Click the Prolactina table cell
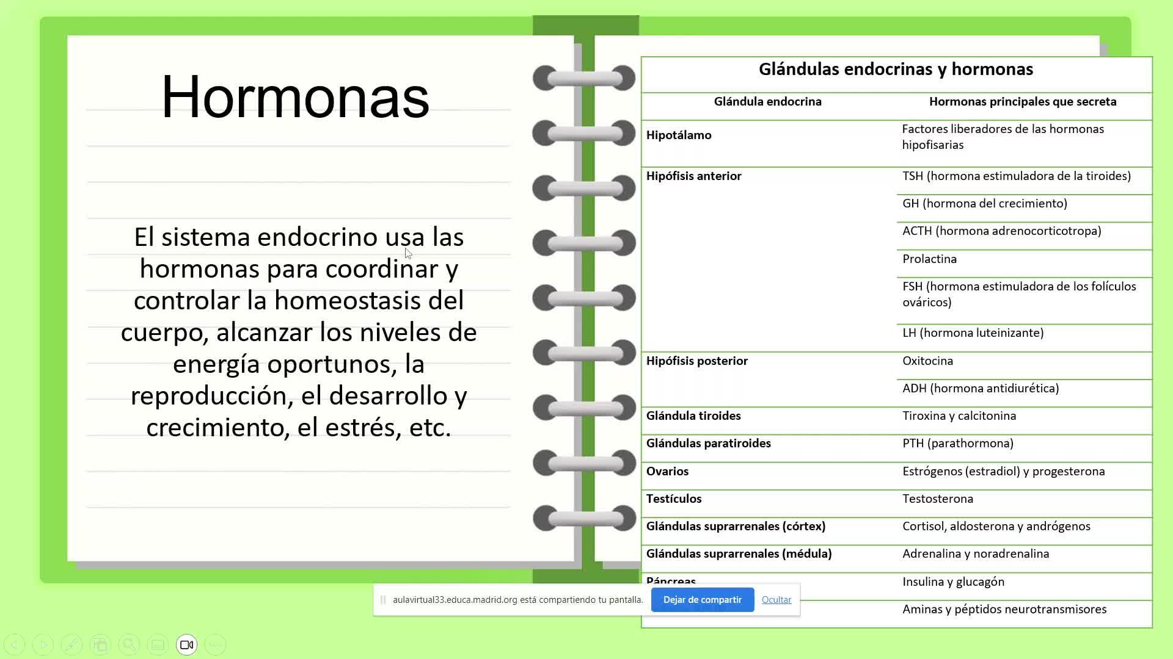 (929, 259)
